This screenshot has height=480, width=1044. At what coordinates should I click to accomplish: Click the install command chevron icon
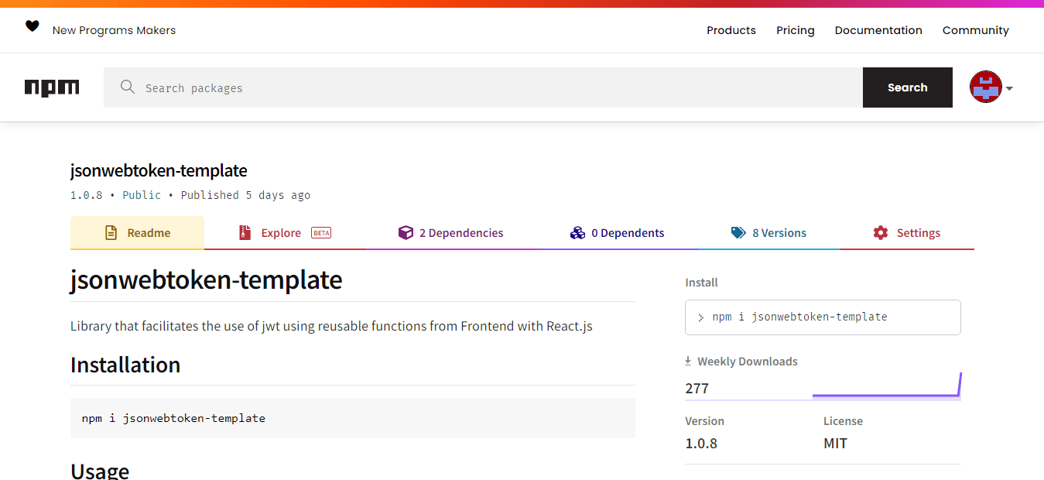click(701, 317)
